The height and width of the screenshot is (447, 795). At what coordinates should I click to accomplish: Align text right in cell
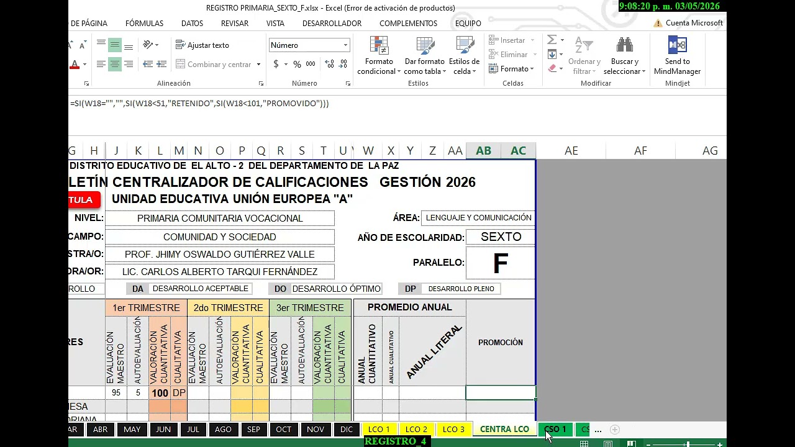click(x=129, y=64)
